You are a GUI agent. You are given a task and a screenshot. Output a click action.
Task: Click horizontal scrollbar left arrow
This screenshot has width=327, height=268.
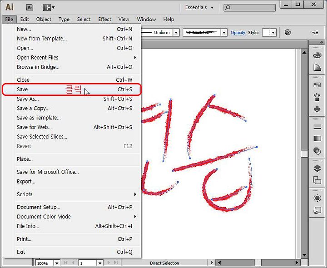[219, 263]
